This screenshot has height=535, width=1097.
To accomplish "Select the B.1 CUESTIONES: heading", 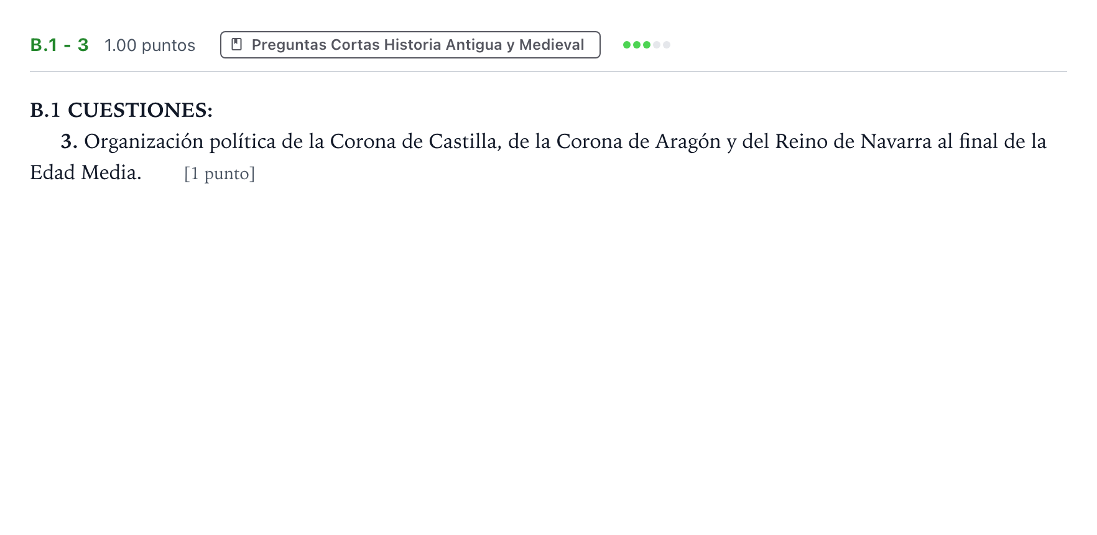I will pyautogui.click(x=121, y=110).
